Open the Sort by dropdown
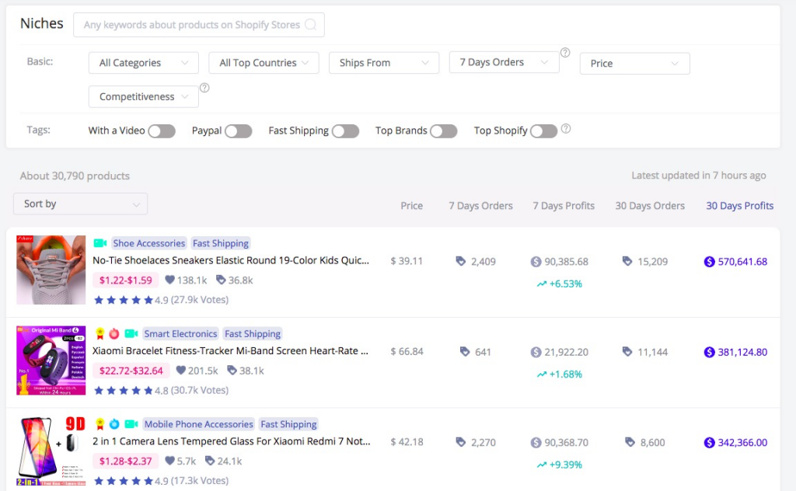The height and width of the screenshot is (491, 796). click(80, 204)
